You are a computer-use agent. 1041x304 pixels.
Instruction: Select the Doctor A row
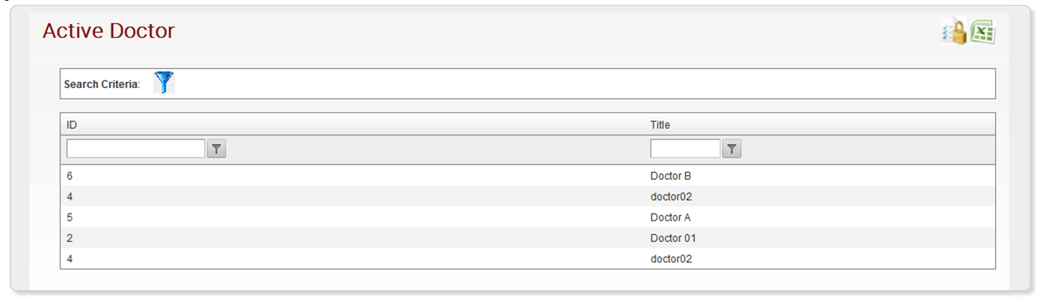point(528,217)
